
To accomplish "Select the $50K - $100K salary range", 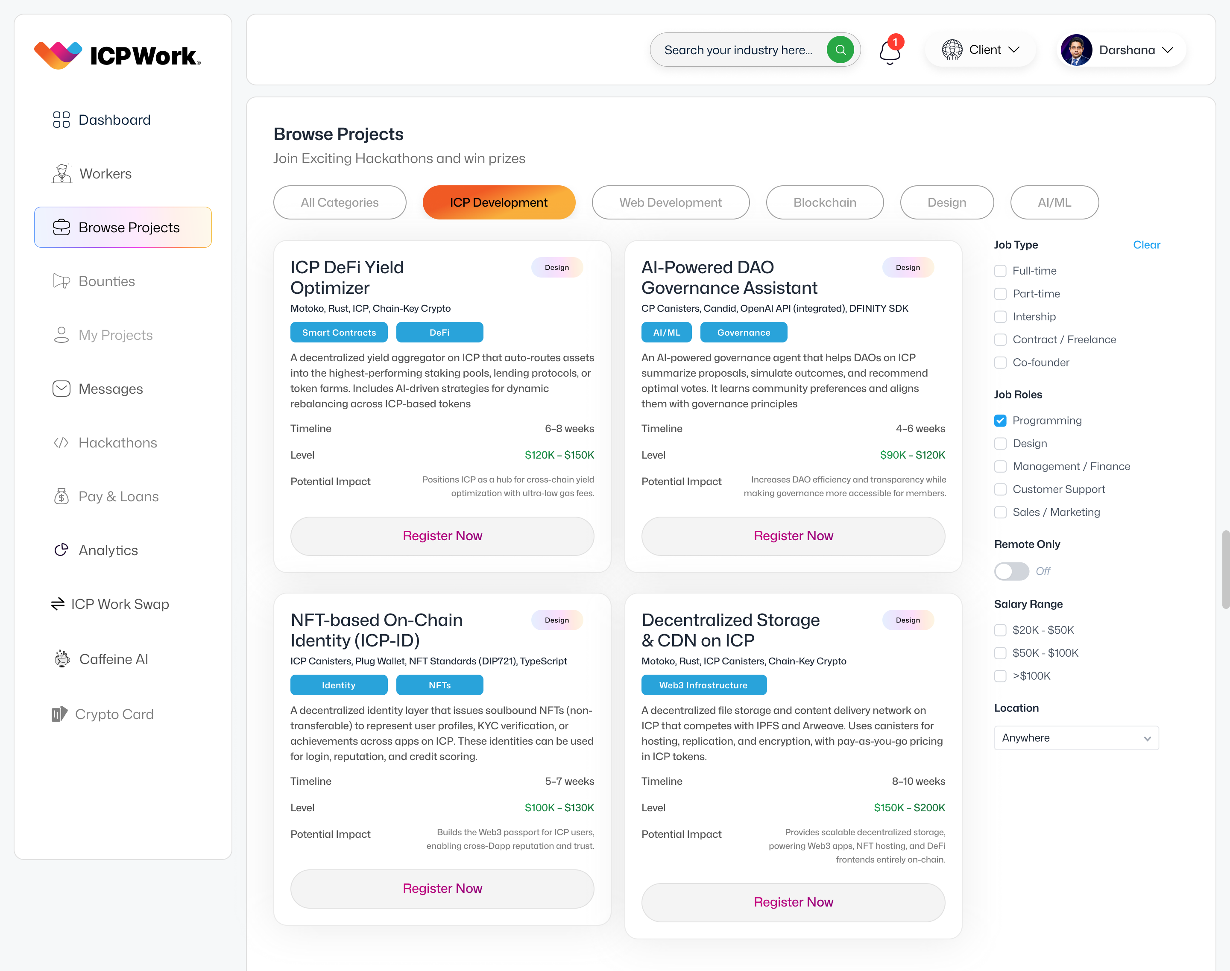I will [1000, 652].
